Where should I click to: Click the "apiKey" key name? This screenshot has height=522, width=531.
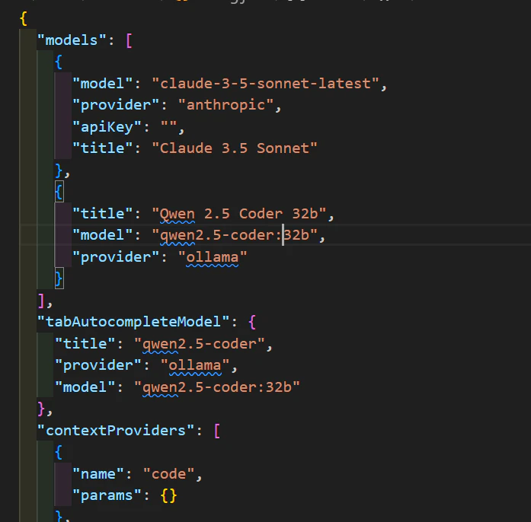[x=107, y=127]
